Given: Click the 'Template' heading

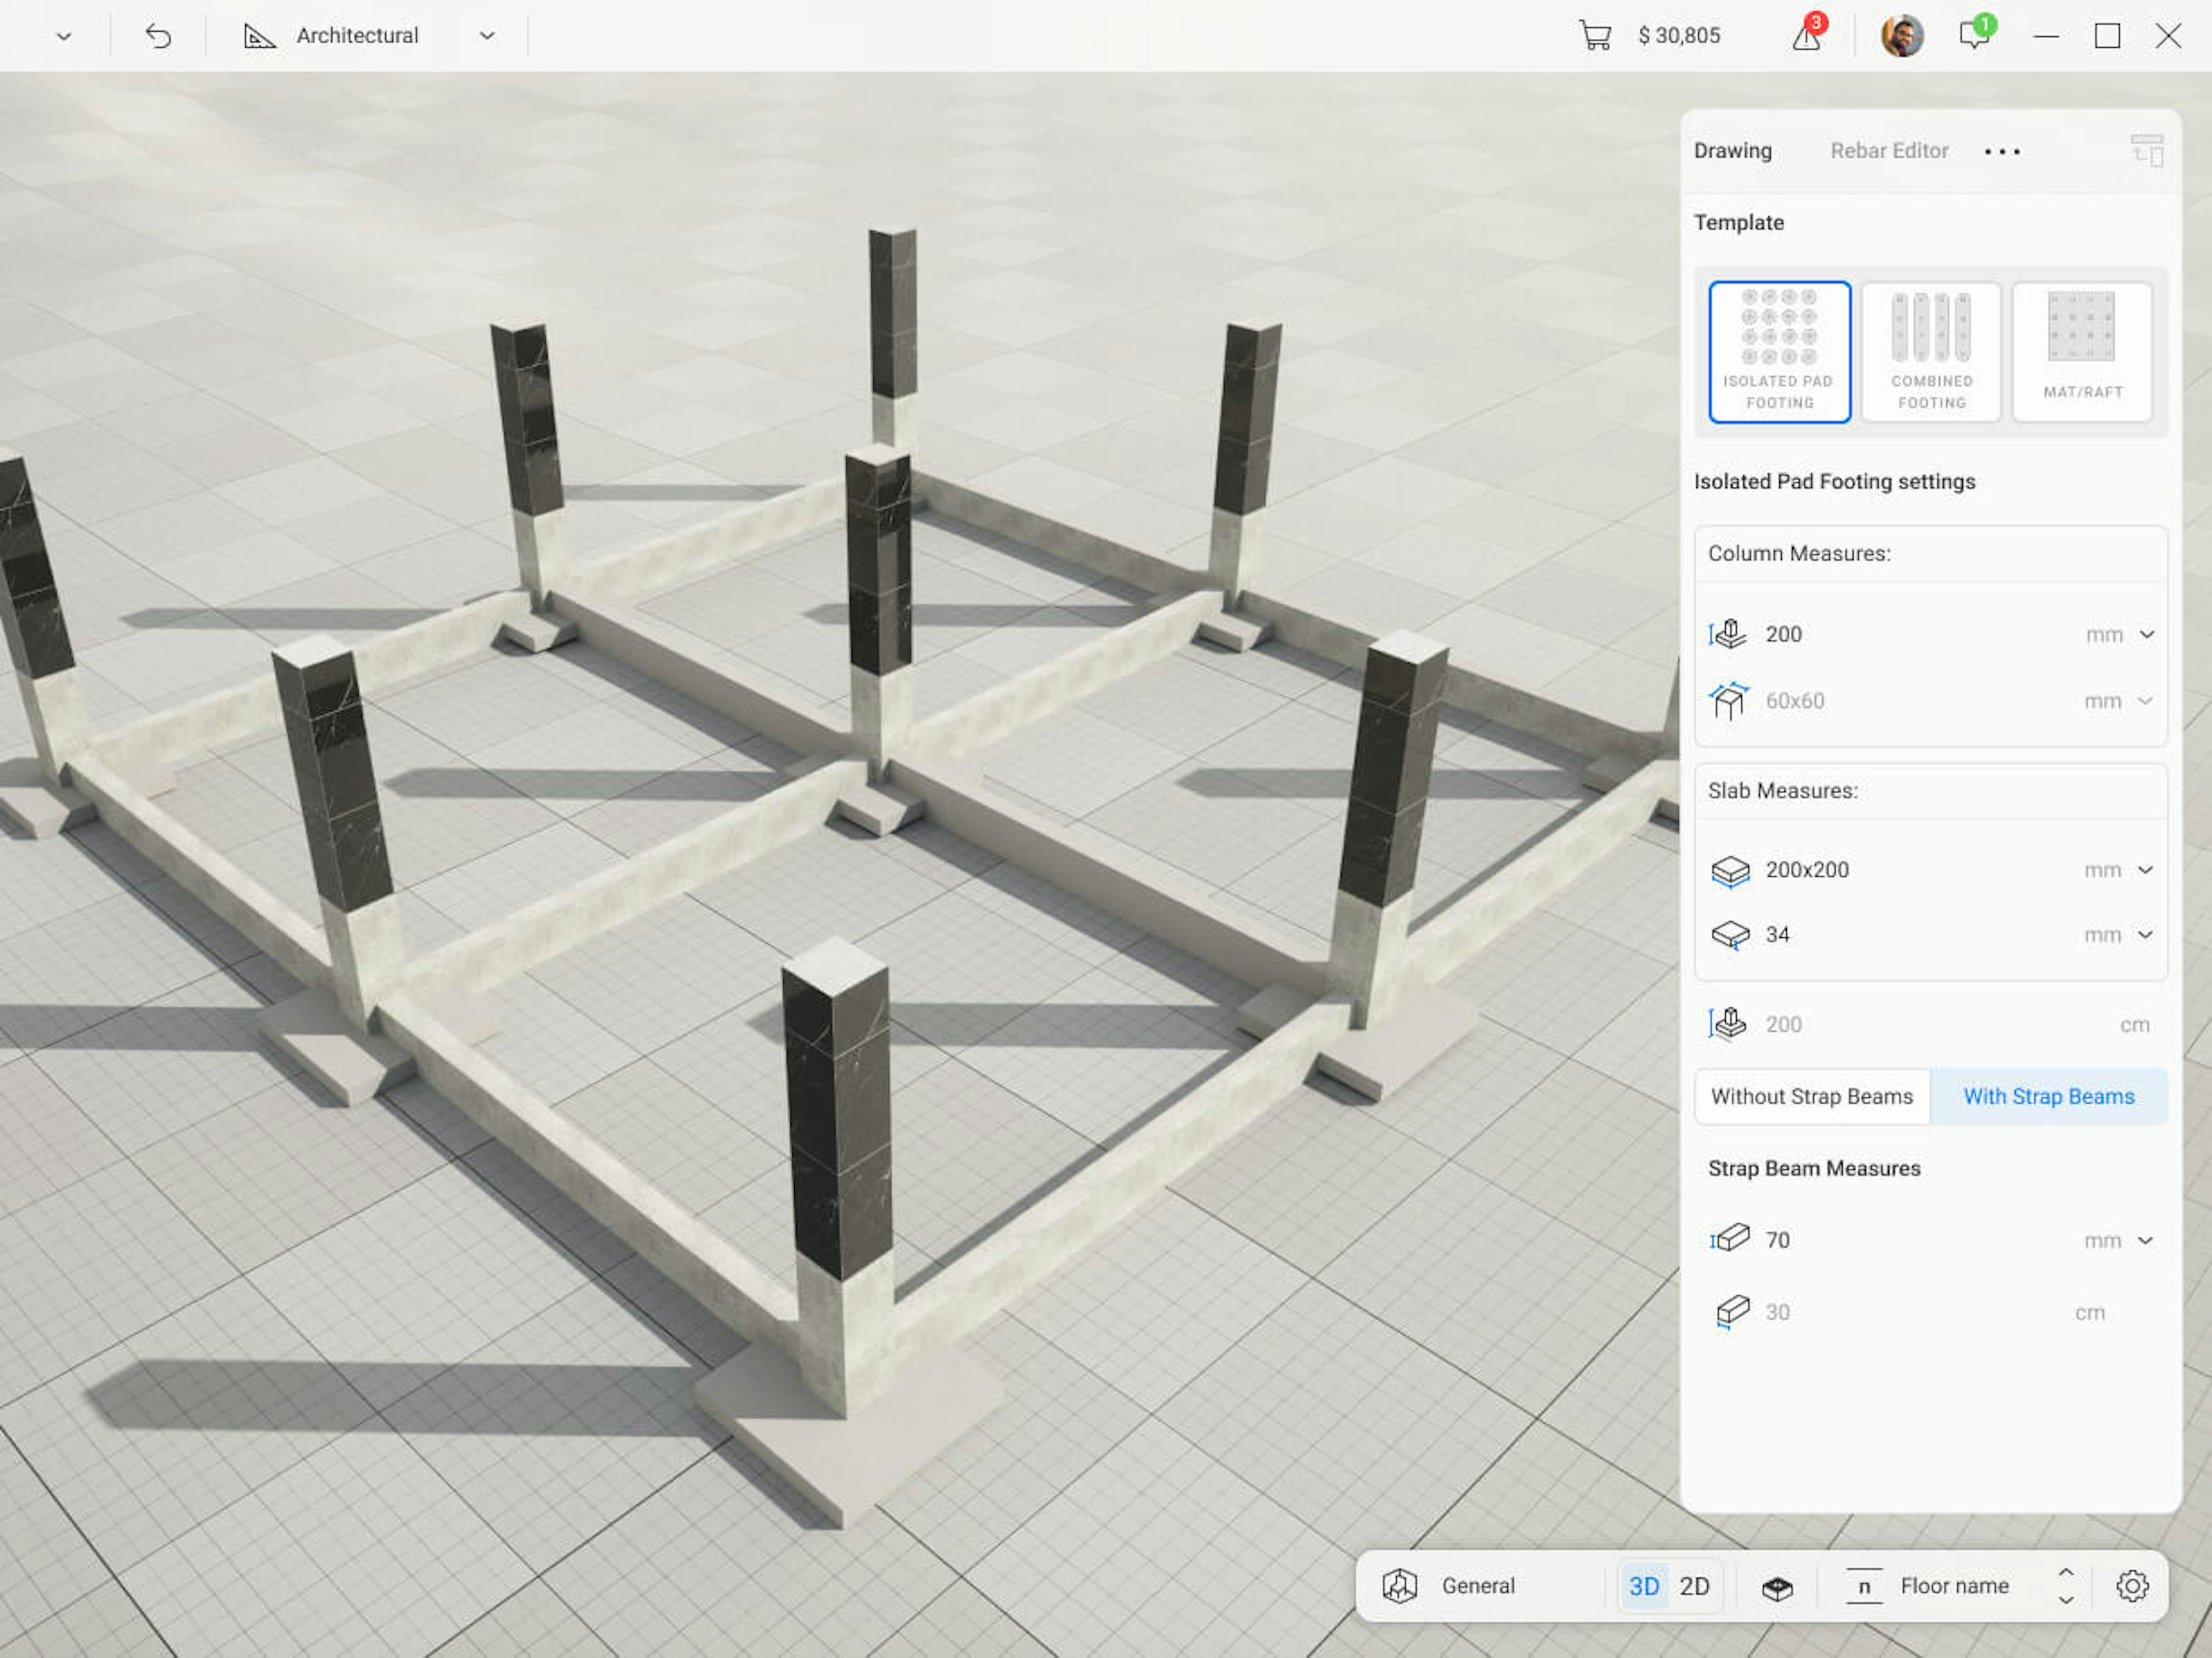Looking at the screenshot, I should [1739, 222].
